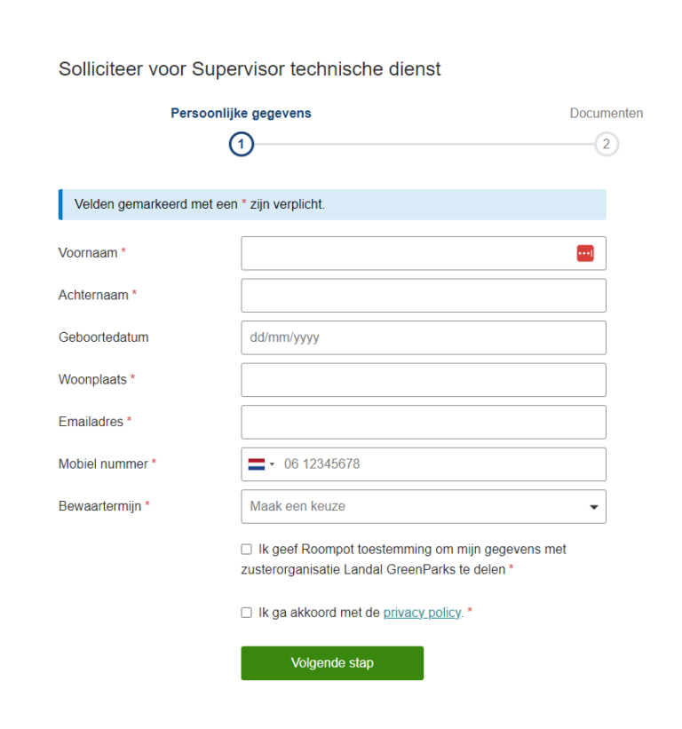
Task: Open the privacy policy link
Action: (x=421, y=612)
